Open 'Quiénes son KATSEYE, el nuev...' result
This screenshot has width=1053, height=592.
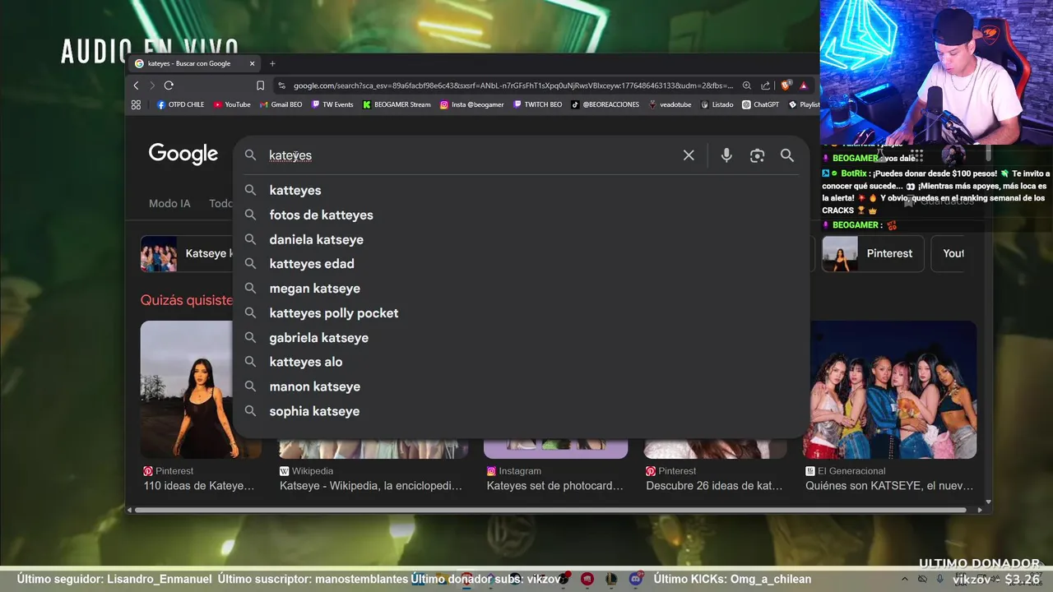coord(889,486)
